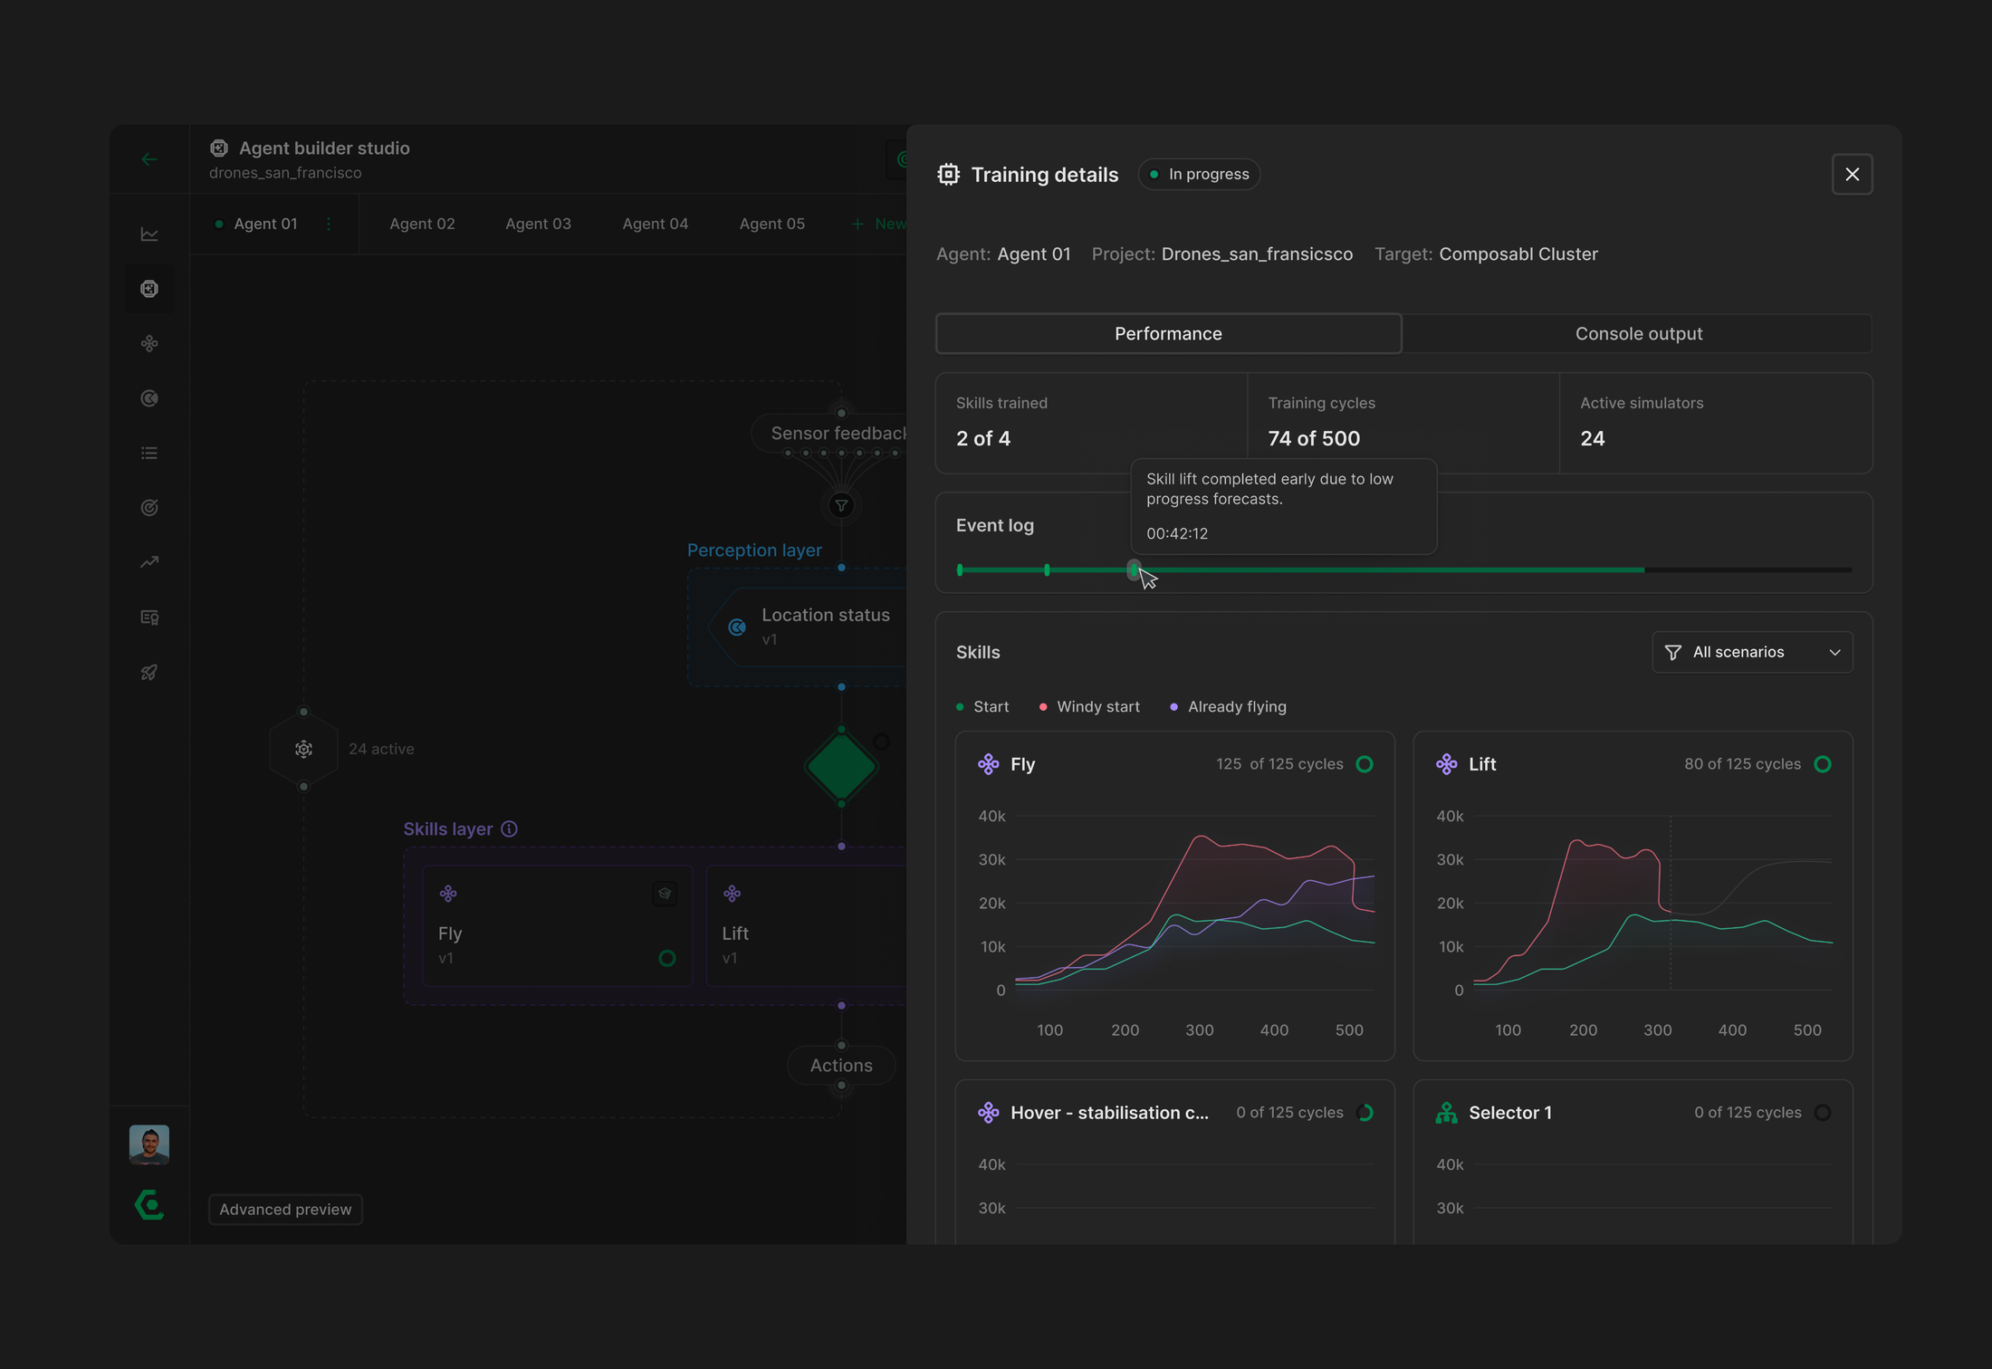Click the funnel filter node under Sensor feedback
Screen dimensions: 1992x1369
tap(841, 505)
